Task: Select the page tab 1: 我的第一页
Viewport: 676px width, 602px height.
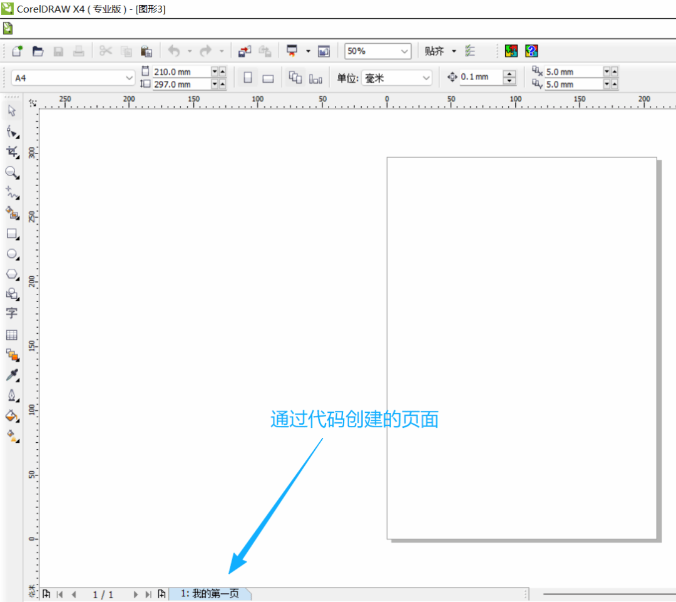Action: [210, 593]
